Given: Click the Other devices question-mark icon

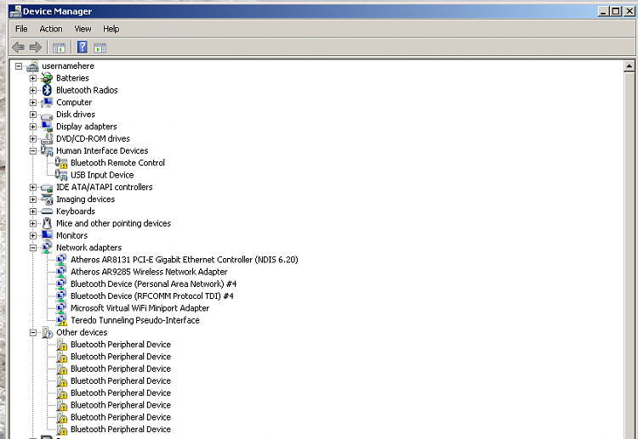Looking at the screenshot, I should pos(47,333).
